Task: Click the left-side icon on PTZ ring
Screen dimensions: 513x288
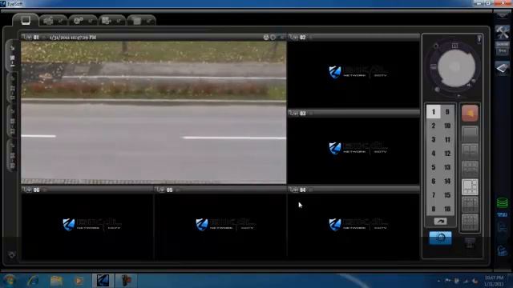Action: click(x=433, y=67)
